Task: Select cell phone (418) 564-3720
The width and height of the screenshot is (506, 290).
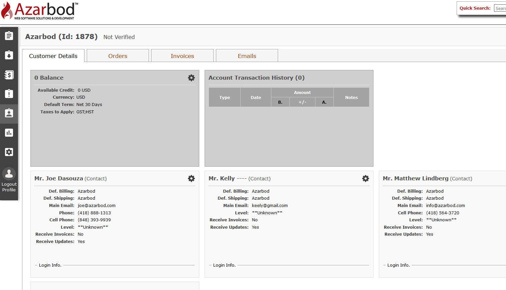Action: tap(443, 213)
